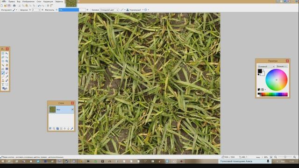The width and height of the screenshot is (299, 168).
Task: Select the Paintbrush tool
Action: coord(3,73)
